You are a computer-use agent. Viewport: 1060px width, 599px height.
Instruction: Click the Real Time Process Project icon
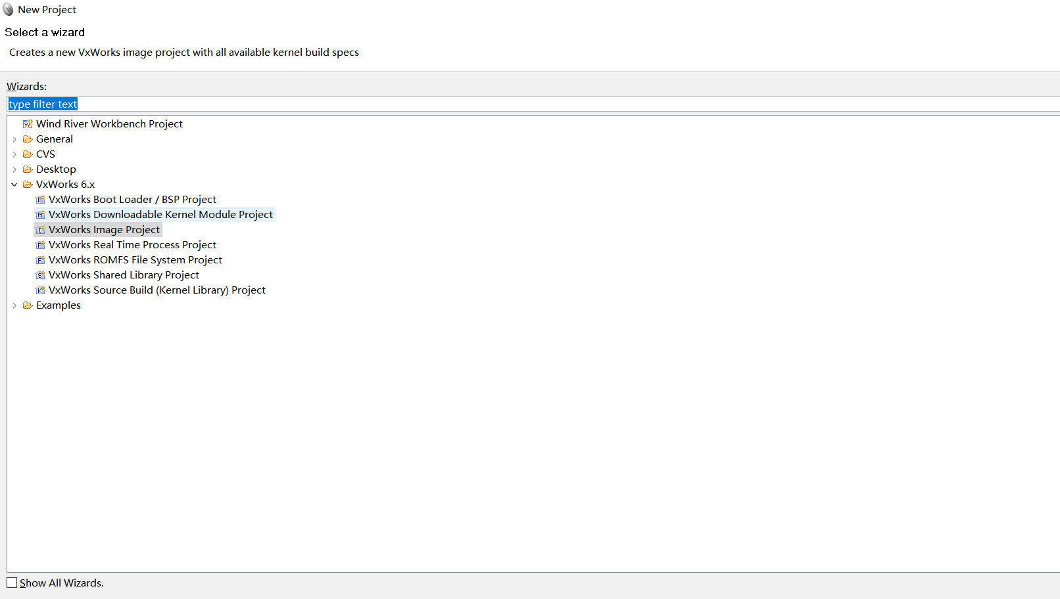point(40,244)
